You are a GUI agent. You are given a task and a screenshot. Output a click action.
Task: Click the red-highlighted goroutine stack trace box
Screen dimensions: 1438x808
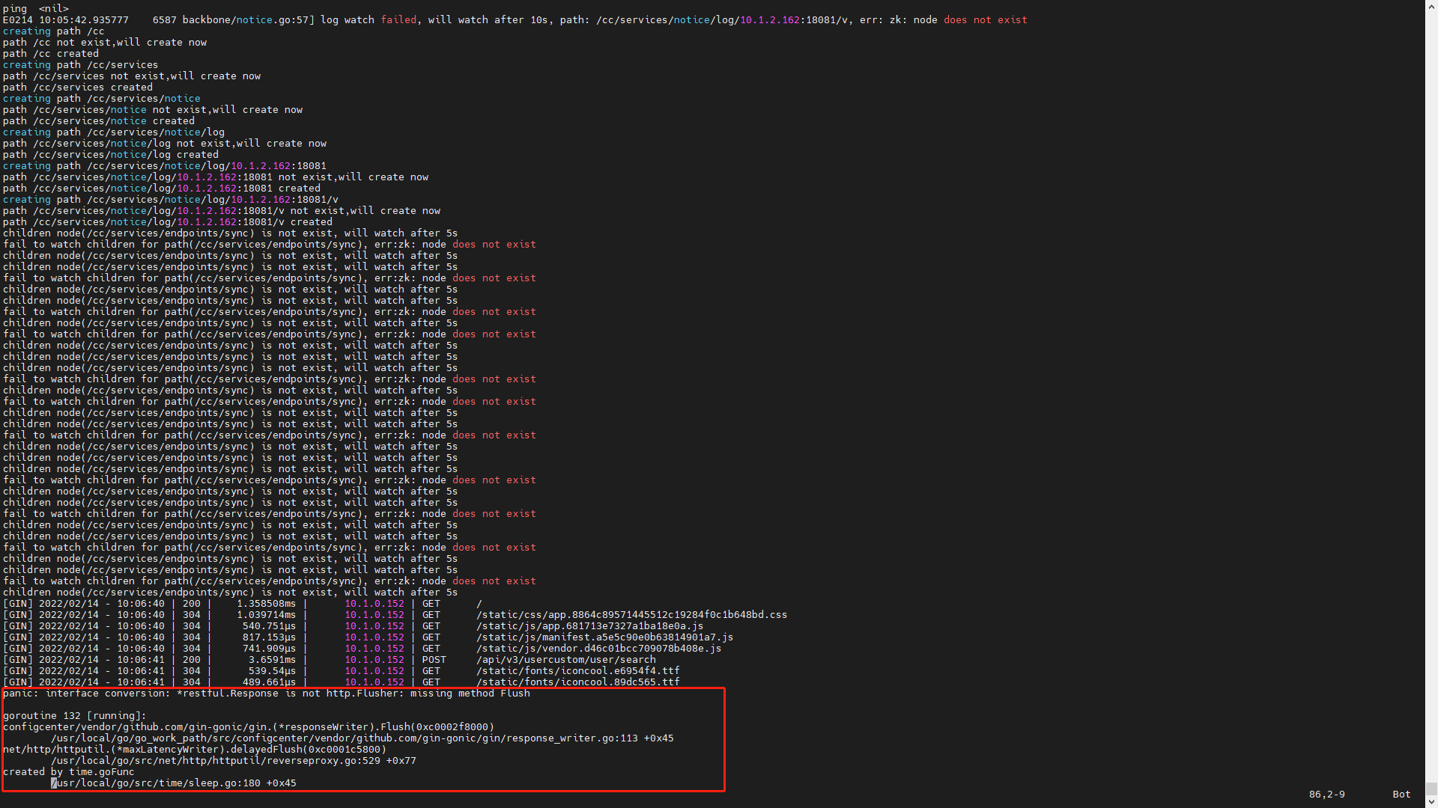(x=363, y=741)
